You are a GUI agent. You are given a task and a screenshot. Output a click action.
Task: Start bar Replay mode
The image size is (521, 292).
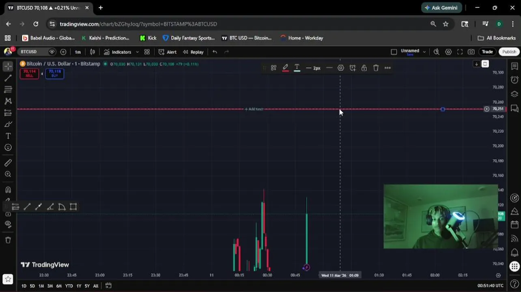coord(193,52)
